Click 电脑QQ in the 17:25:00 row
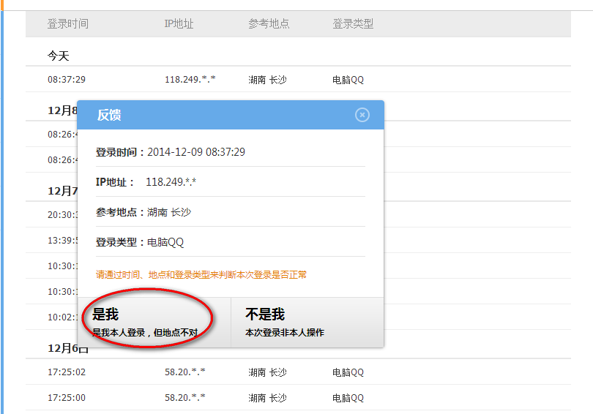This screenshot has height=414, width=593. pyautogui.click(x=348, y=398)
